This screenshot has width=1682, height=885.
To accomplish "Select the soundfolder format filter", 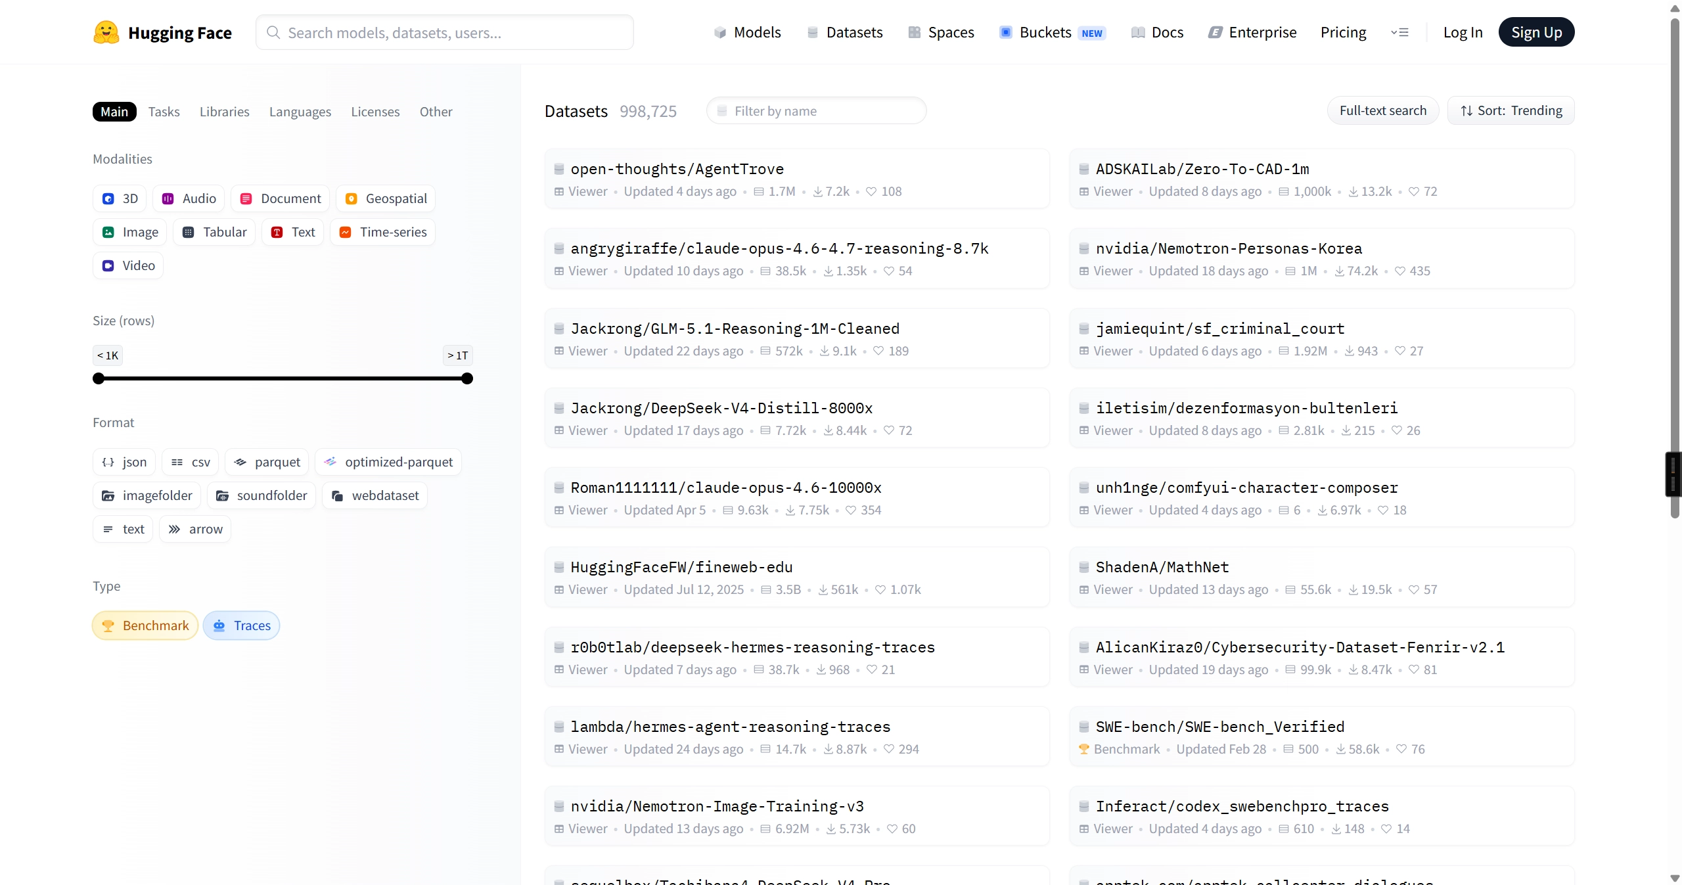I will pos(261,495).
